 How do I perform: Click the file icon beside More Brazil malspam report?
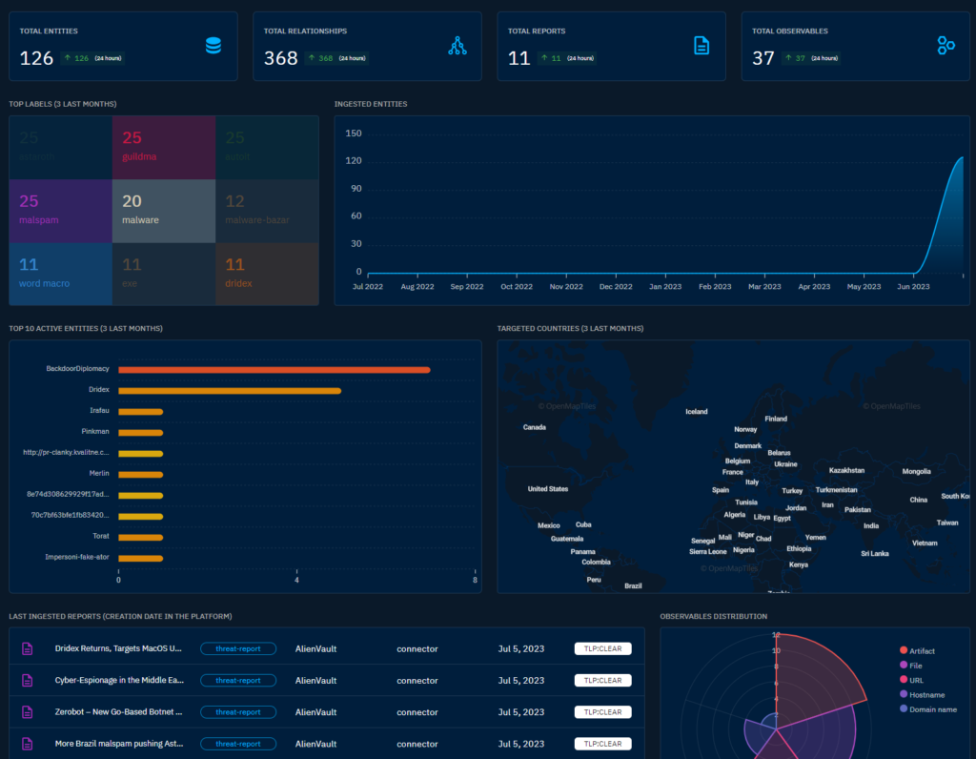(x=28, y=744)
